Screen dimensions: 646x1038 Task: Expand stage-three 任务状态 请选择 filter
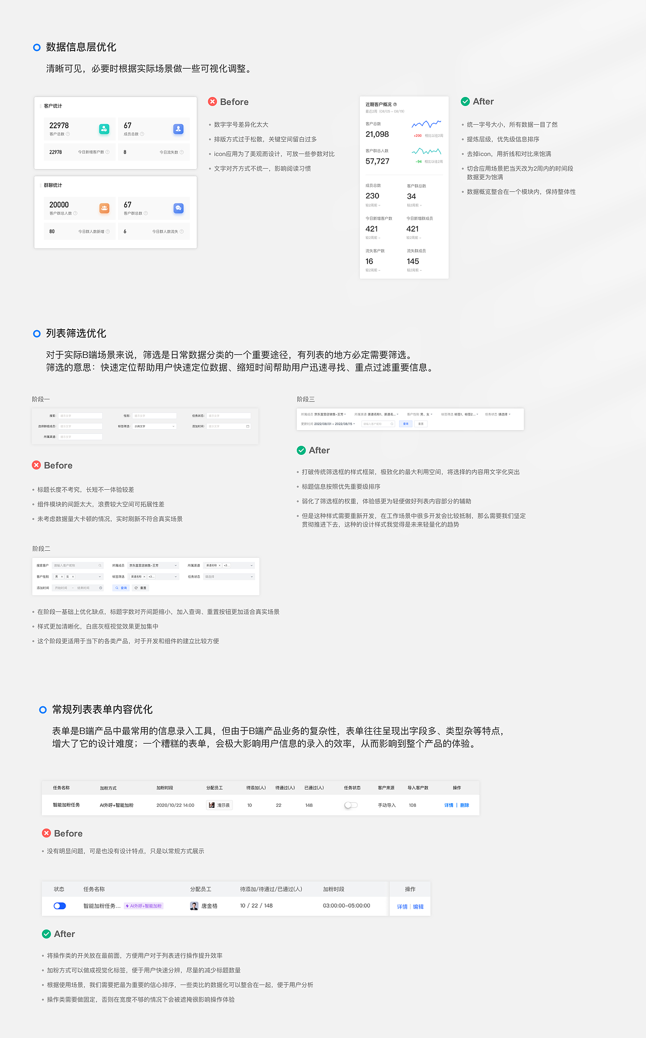tap(498, 414)
